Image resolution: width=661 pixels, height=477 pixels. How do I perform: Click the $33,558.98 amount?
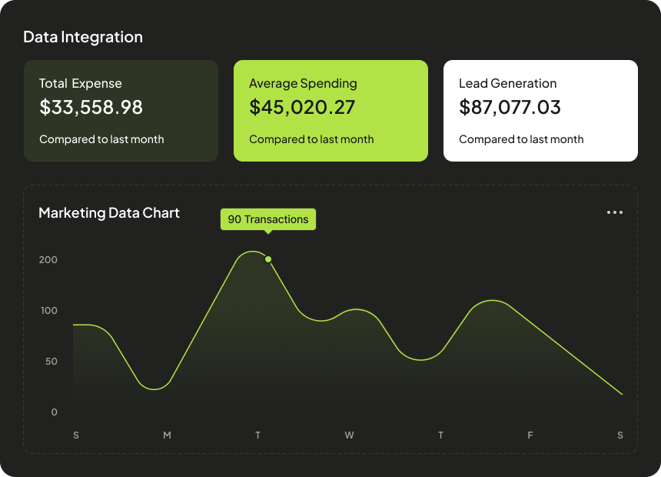coord(91,108)
